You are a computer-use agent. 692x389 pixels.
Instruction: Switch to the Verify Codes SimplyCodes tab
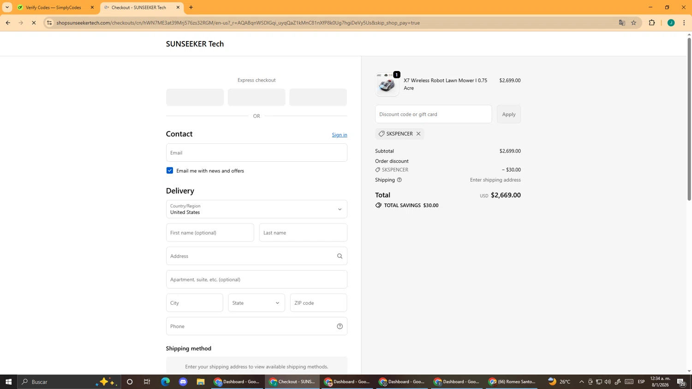55,7
